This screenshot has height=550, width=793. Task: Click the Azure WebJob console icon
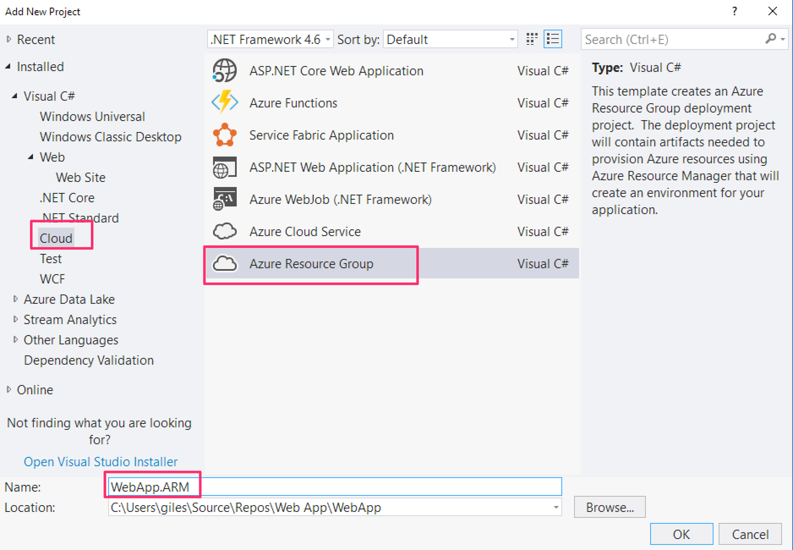point(224,199)
